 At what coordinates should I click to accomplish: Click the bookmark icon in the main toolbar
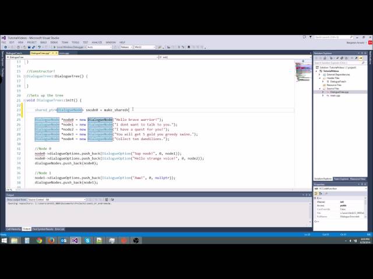pyautogui.click(x=189, y=47)
